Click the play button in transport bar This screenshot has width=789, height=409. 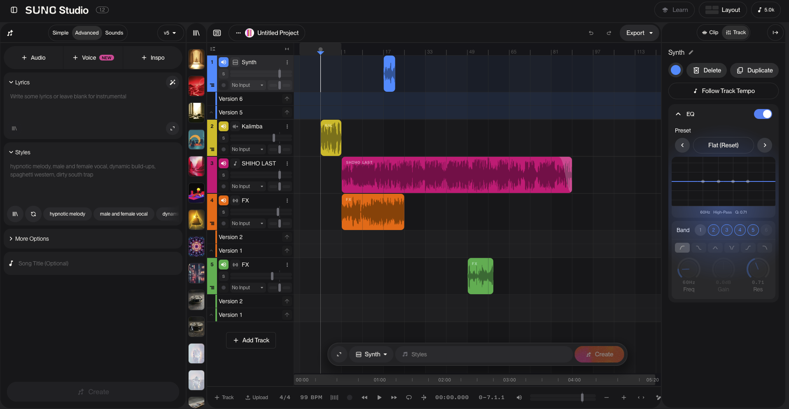(379, 397)
